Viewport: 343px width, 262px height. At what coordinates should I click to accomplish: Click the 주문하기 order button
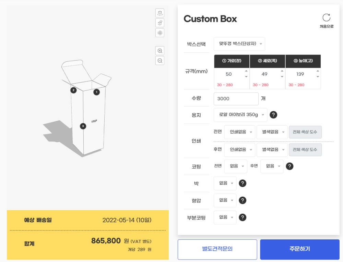click(x=300, y=249)
